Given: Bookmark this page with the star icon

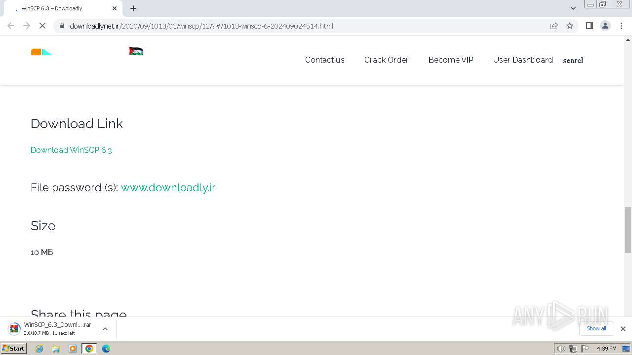Looking at the screenshot, I should point(570,26).
